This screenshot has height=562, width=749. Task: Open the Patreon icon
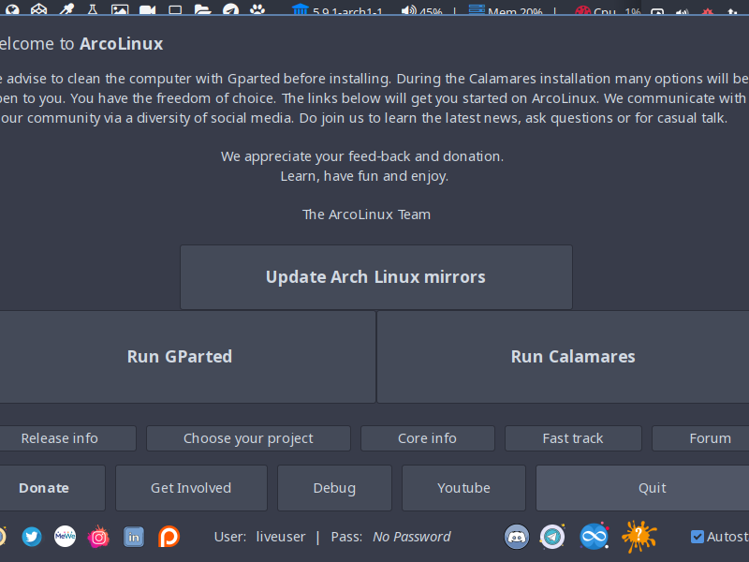pos(169,536)
